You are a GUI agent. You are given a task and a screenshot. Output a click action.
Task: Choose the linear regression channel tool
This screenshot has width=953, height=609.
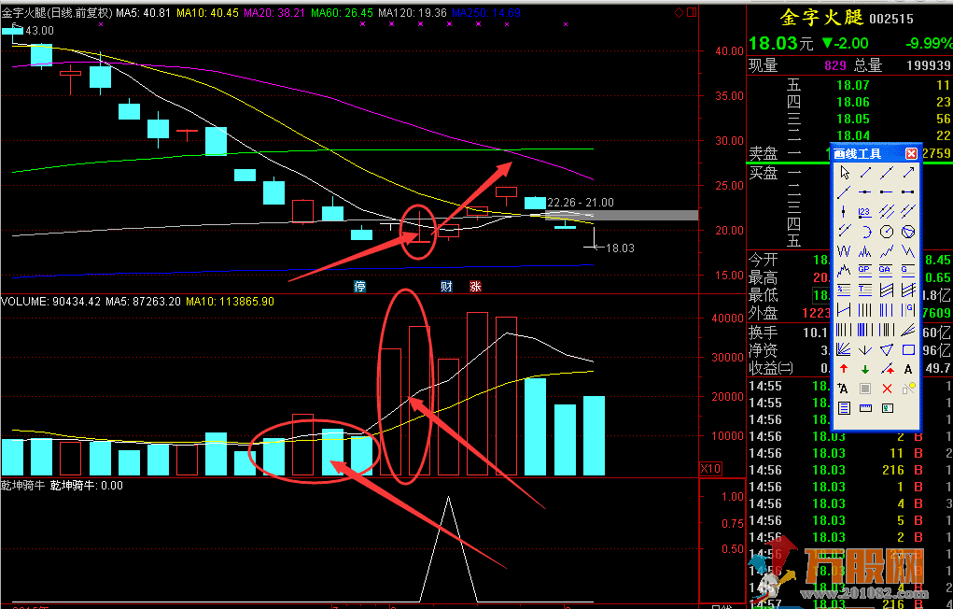(887, 290)
